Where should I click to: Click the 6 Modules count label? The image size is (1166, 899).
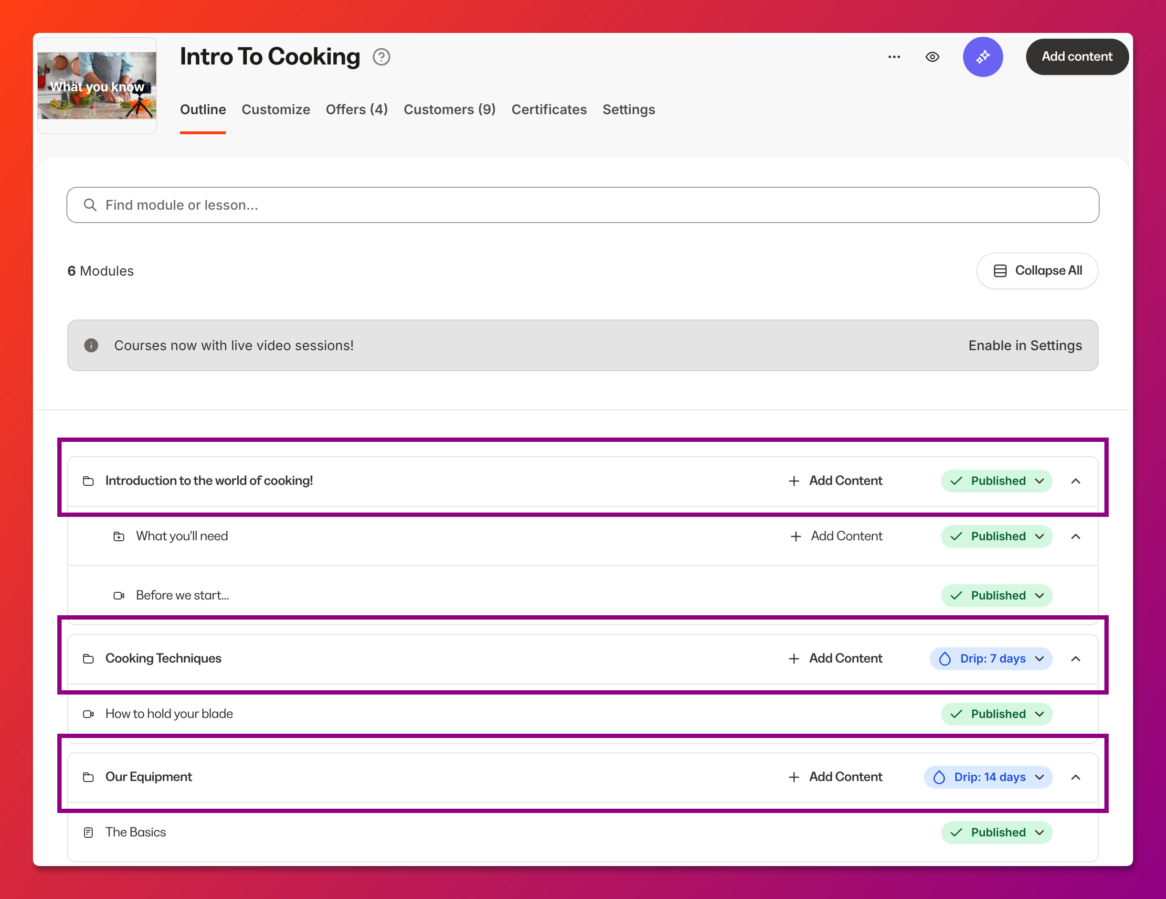coord(100,271)
